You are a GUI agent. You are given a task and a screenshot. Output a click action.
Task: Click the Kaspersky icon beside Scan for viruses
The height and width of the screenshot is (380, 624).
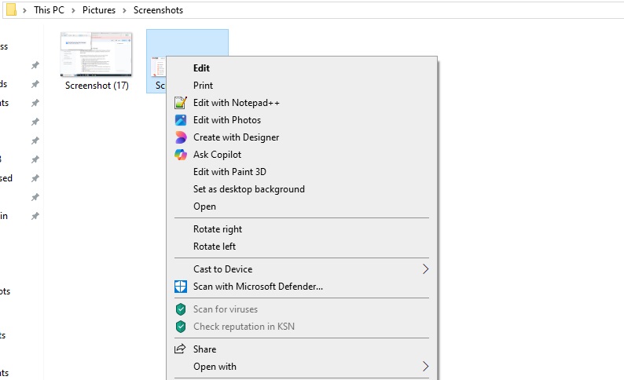pyautogui.click(x=181, y=309)
